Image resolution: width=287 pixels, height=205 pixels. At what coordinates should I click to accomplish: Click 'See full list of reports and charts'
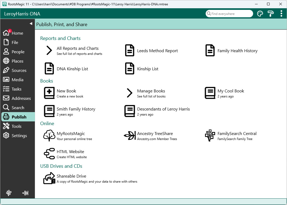point(79,54)
